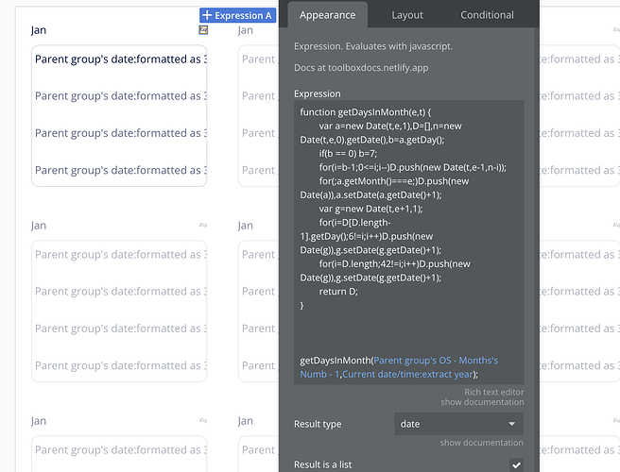This screenshot has width=620, height=472.
Task: Select the 'Jan' month label in top-left calendar
Action: coord(39,30)
